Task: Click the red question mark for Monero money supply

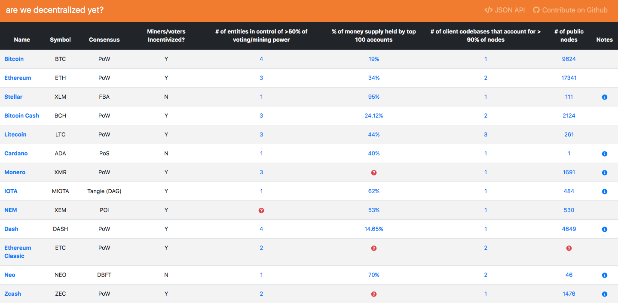Action: click(x=373, y=173)
